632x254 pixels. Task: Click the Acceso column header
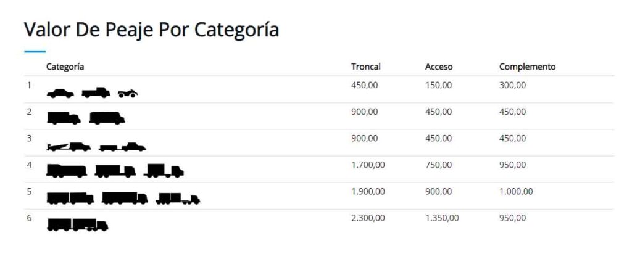(x=439, y=67)
